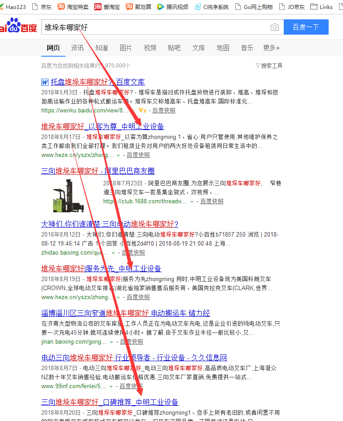Switch to the 图片 tab
This screenshot has width=343, height=421.
[x=126, y=48]
